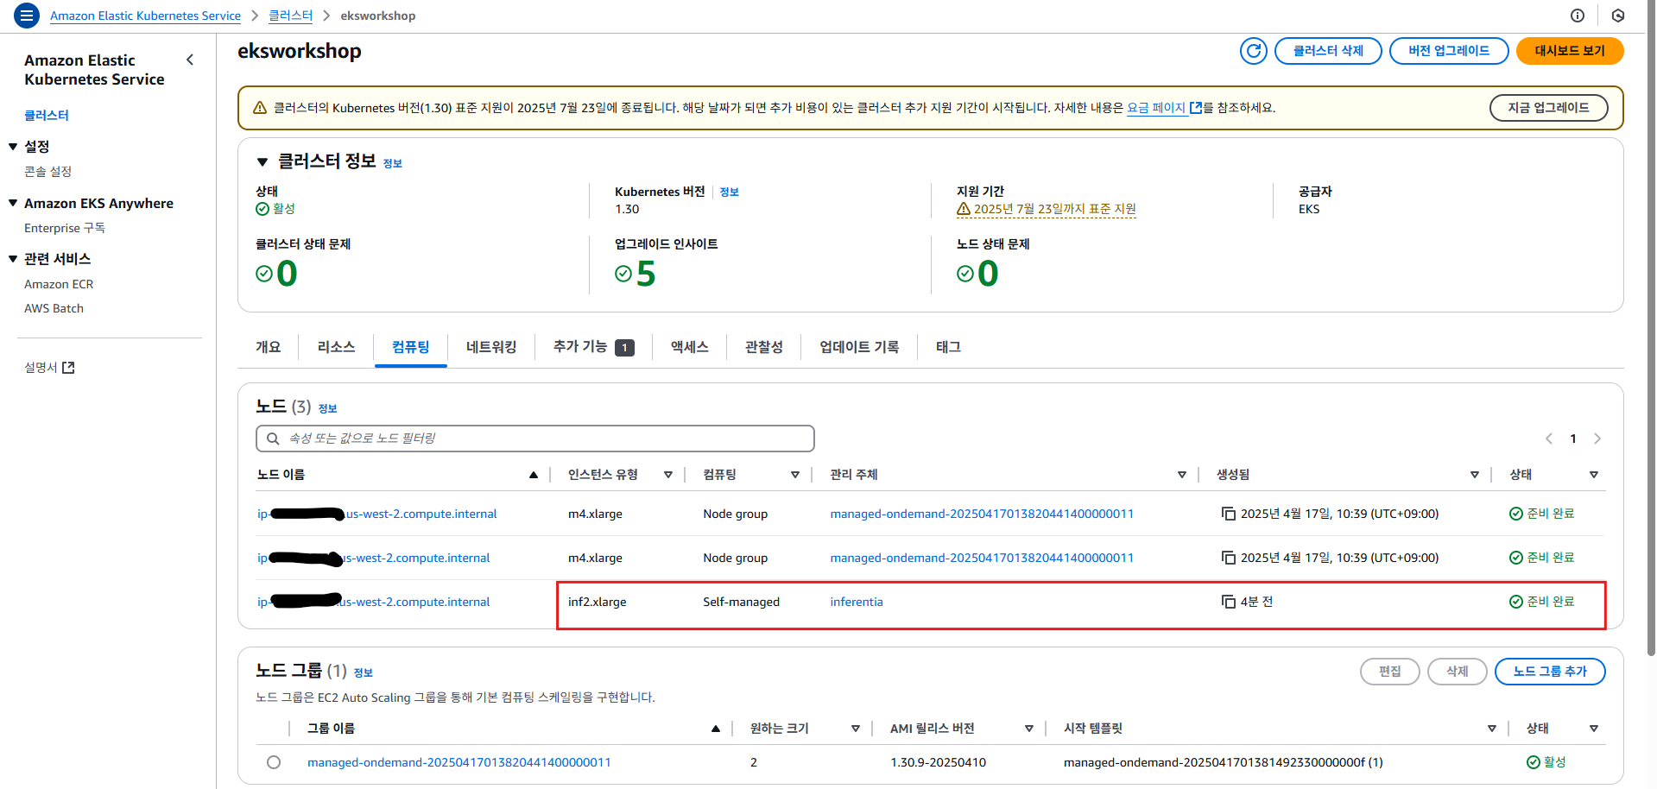Open 클러스터 in the sidebar
Screen dimensions: 1657x789
click(47, 116)
